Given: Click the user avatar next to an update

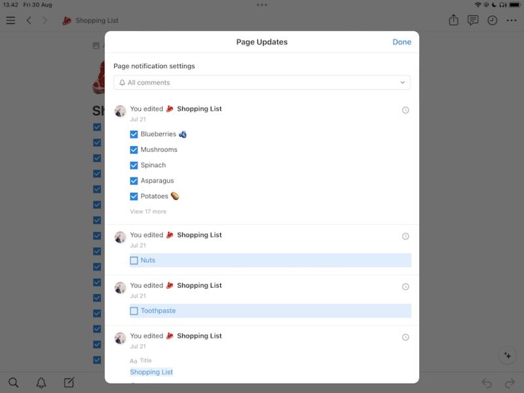Looking at the screenshot, I should 120,110.
